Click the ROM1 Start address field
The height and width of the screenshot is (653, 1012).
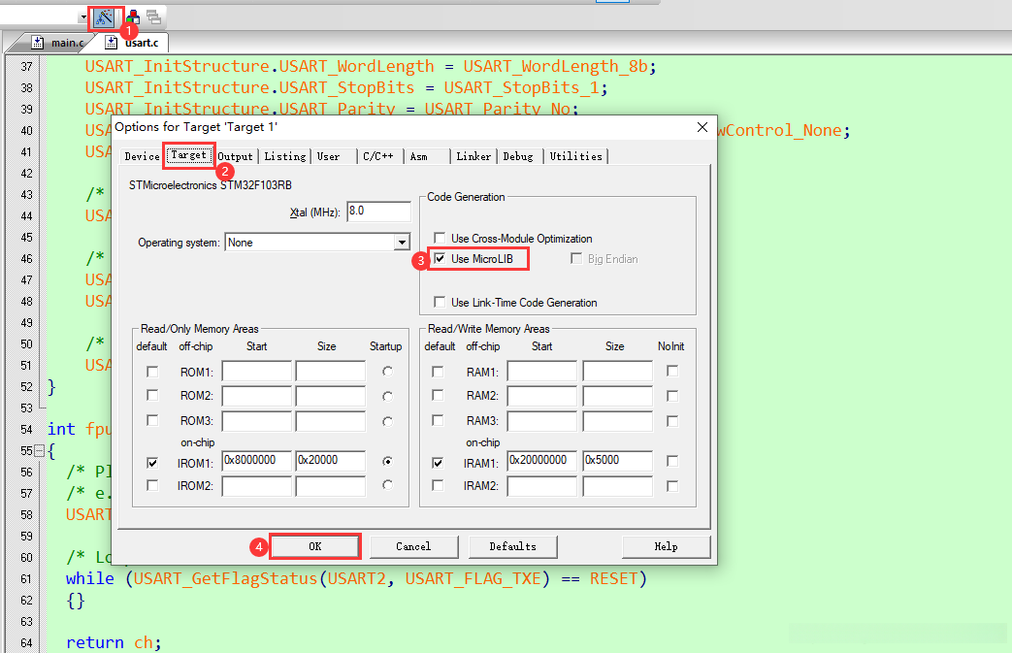(257, 371)
